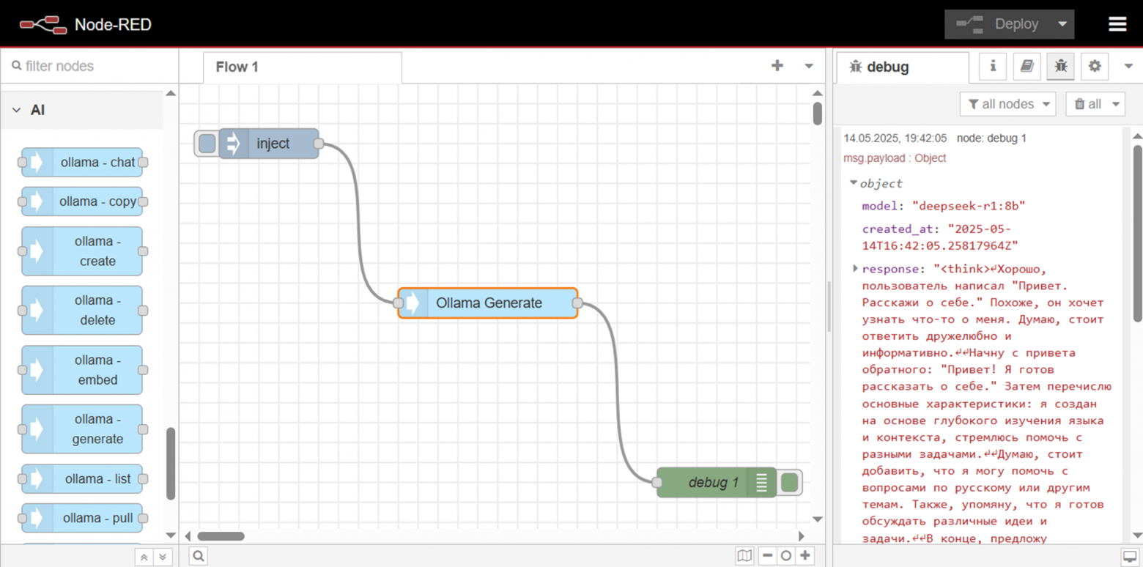Reset the canvas zoom level
This screenshot has height=567, width=1143.
786,556
